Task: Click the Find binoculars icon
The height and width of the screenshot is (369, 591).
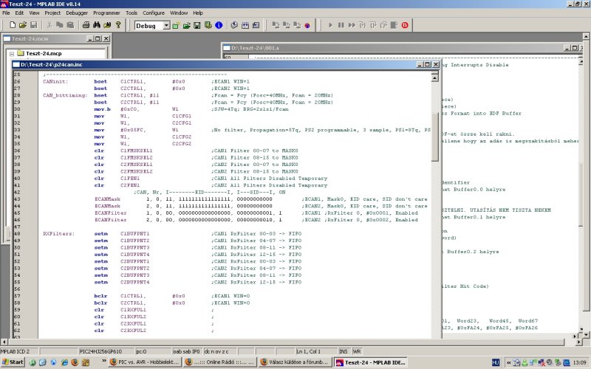Action: [97, 25]
